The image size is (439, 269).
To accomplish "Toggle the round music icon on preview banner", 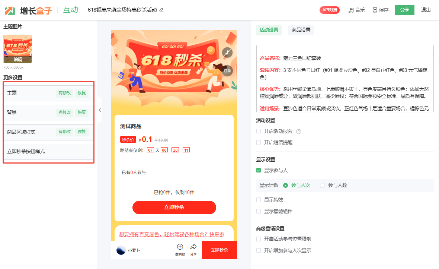I will tap(227, 53).
